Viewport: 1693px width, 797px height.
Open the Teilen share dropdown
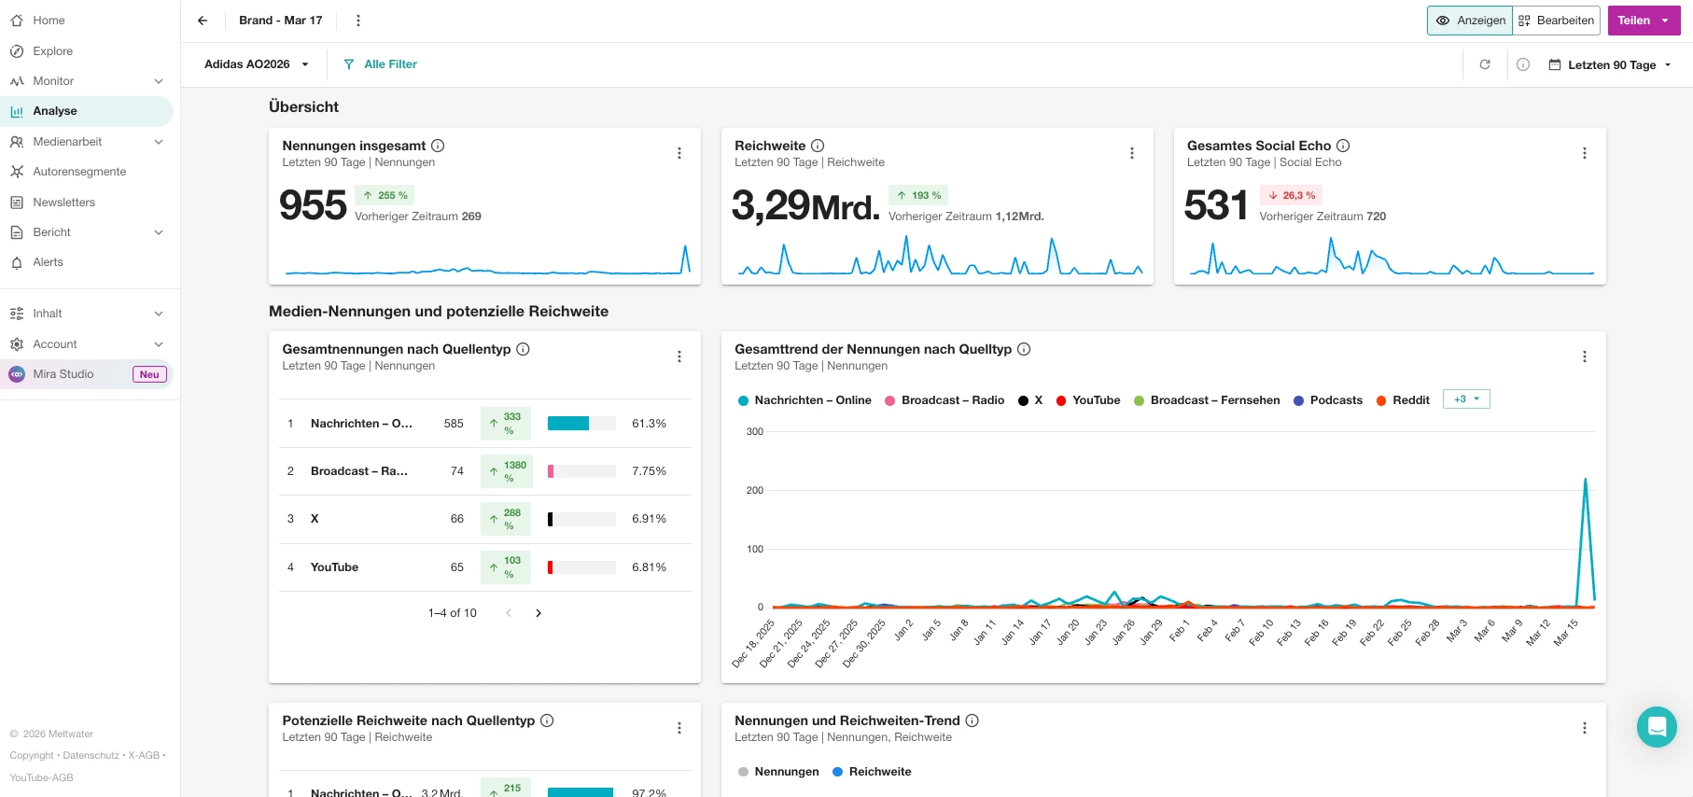(x=1644, y=21)
